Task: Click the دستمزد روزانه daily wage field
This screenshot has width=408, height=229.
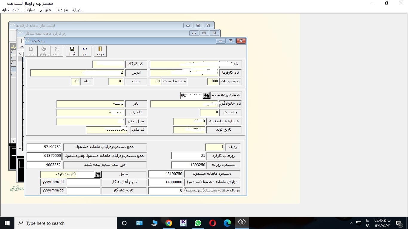Action: (x=188, y=165)
